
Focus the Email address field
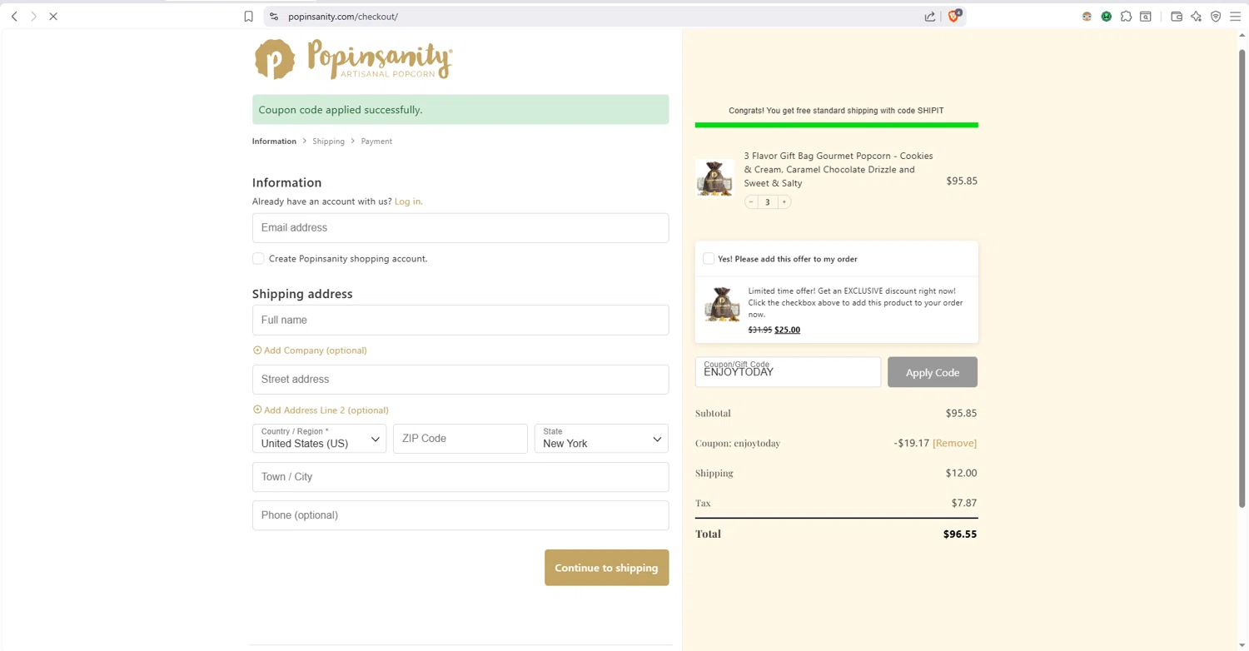460,228
